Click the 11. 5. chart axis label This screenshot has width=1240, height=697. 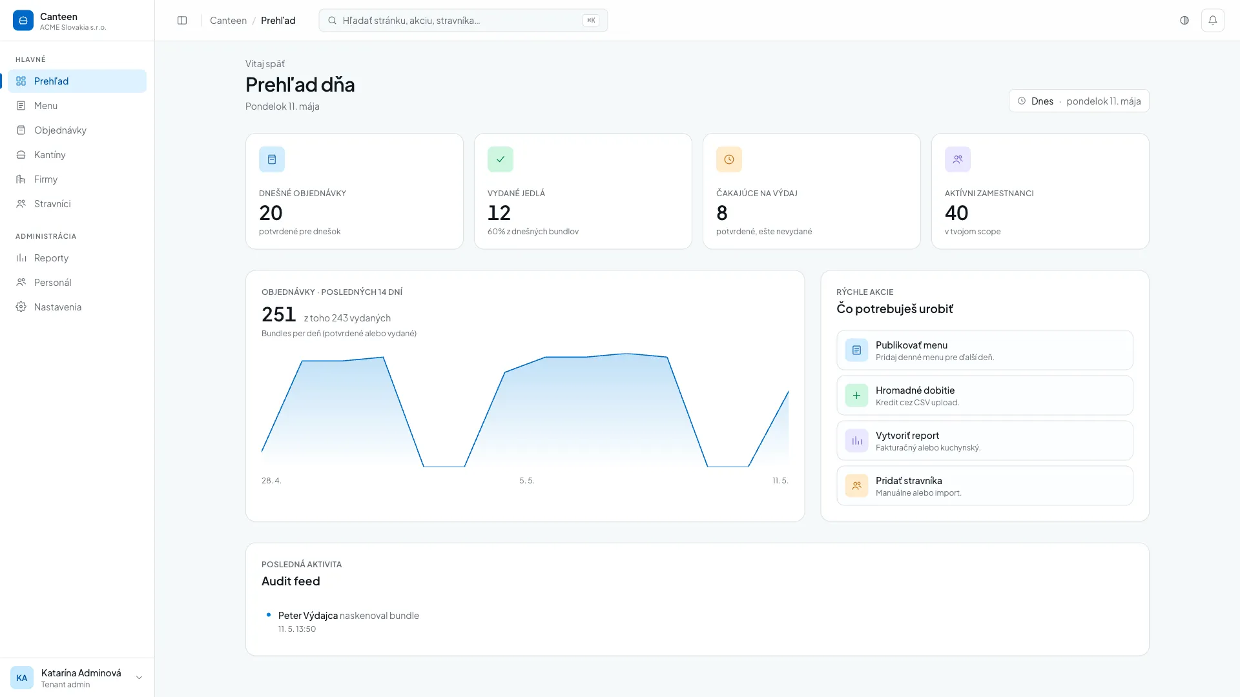click(x=780, y=481)
